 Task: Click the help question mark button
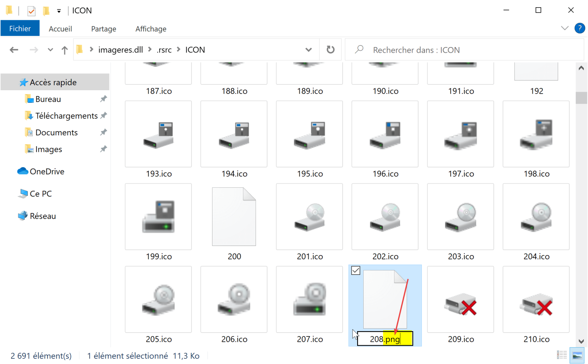[580, 28]
